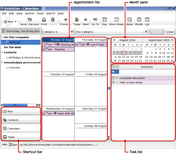Viewport: 176px width, 154px height.
Task: Open the File menu
Action: pos(4,13)
